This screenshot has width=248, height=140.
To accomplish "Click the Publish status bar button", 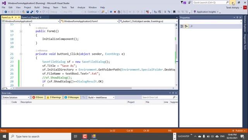I will click(239, 131).
